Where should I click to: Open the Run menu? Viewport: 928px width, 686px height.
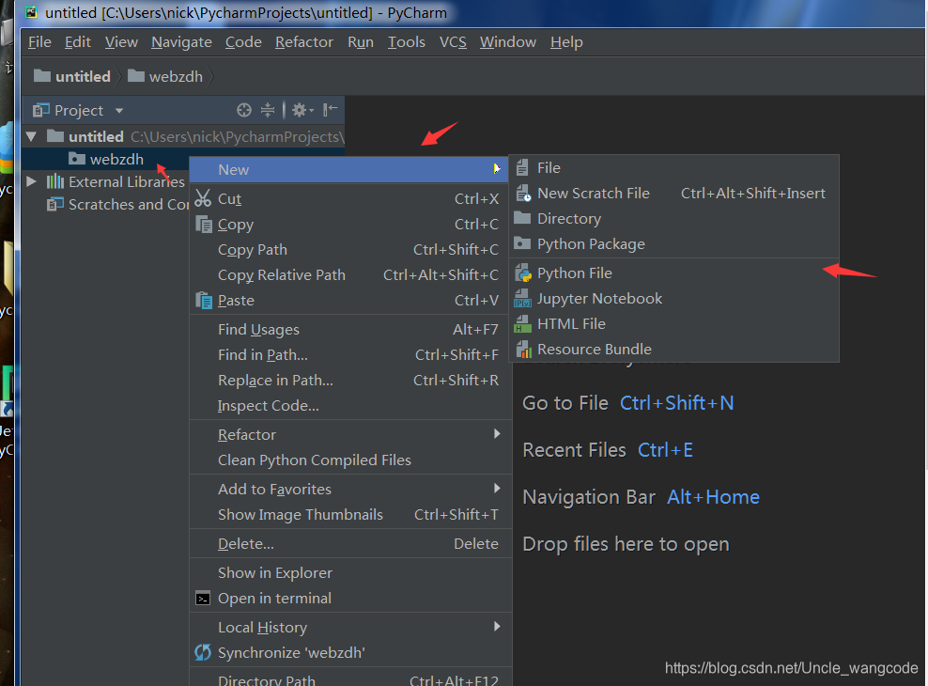click(361, 42)
